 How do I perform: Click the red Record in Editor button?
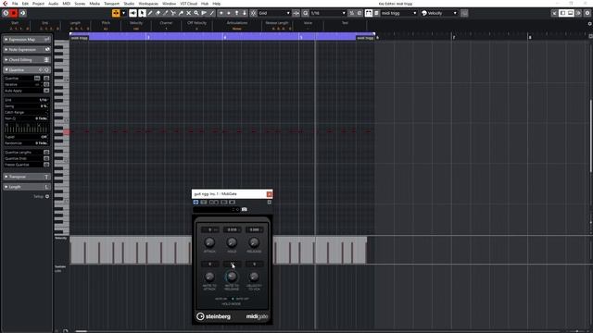14,13
